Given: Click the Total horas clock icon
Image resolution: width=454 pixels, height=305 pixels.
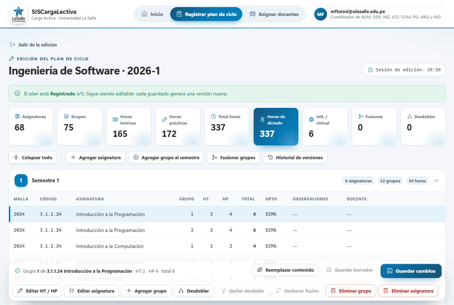Looking at the screenshot, I should pyautogui.click(x=214, y=116).
